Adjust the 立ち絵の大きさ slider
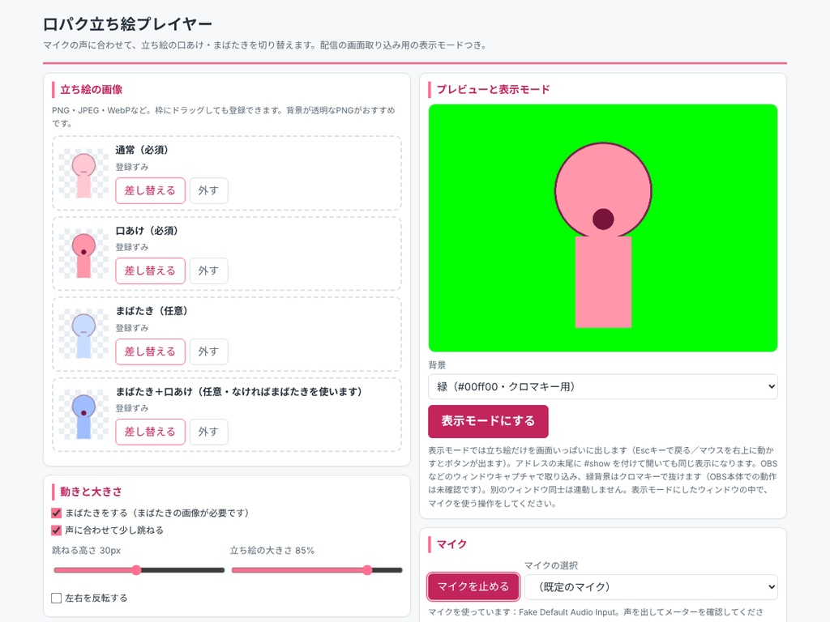Screen dimensions: 830x622 click(x=317, y=570)
